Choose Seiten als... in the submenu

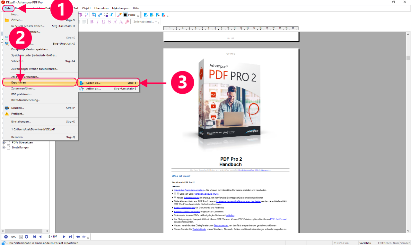(x=109, y=83)
